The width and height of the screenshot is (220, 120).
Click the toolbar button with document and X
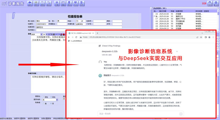[x=48, y=3]
